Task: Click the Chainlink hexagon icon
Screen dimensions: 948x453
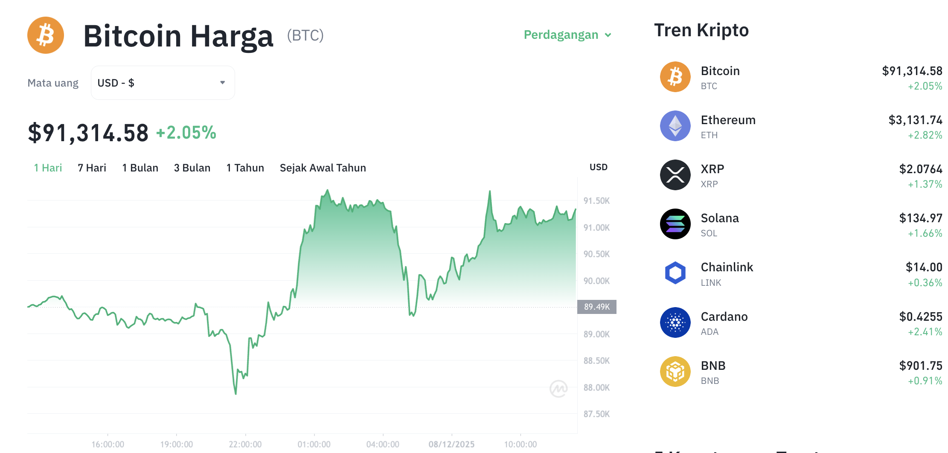Action: point(675,273)
